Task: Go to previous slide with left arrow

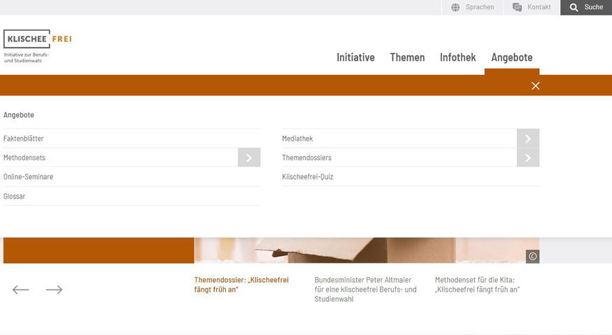Action: [x=21, y=290]
